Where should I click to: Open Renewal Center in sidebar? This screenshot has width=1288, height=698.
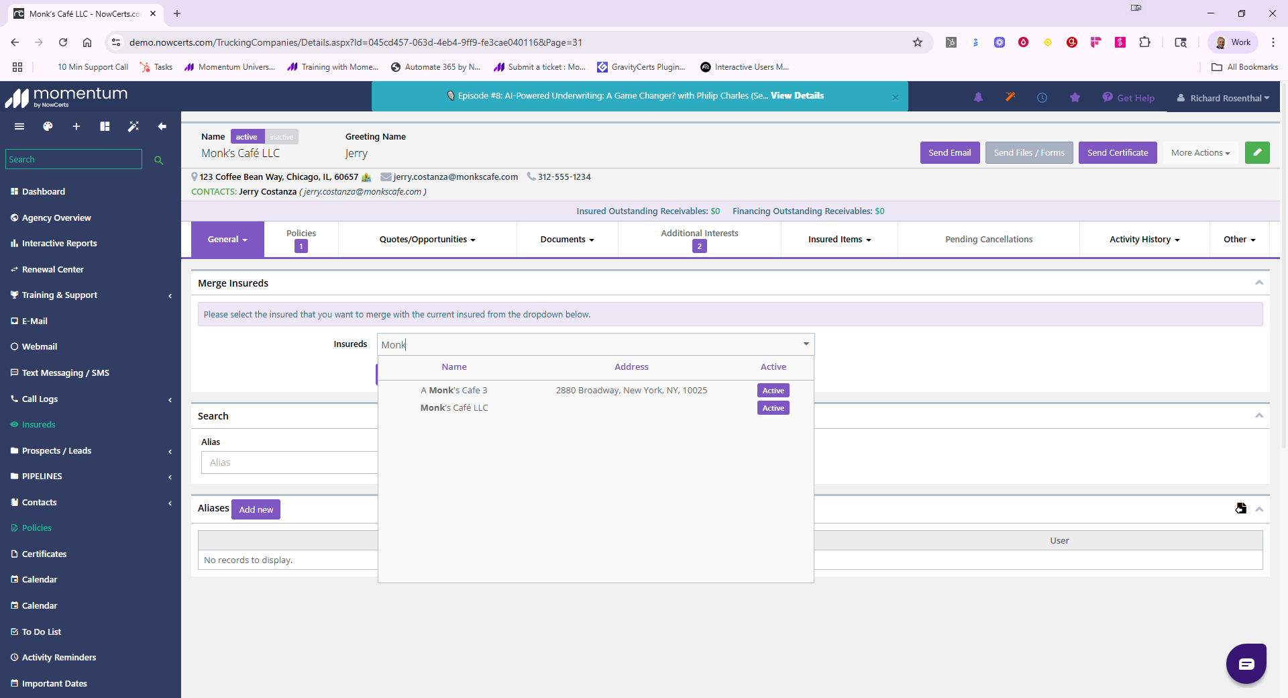(x=52, y=270)
